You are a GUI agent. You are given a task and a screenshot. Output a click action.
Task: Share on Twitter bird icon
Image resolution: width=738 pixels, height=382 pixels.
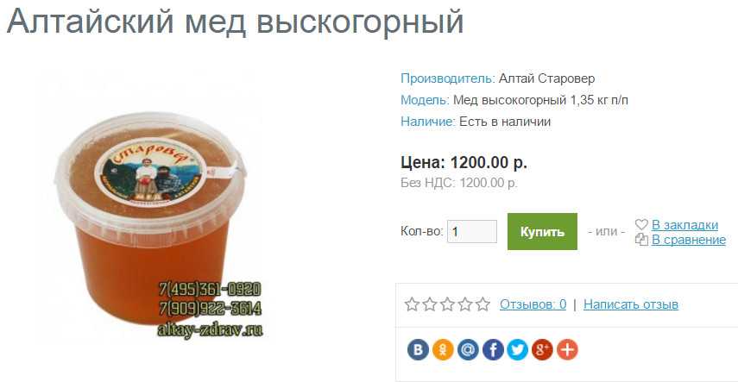[517, 350]
